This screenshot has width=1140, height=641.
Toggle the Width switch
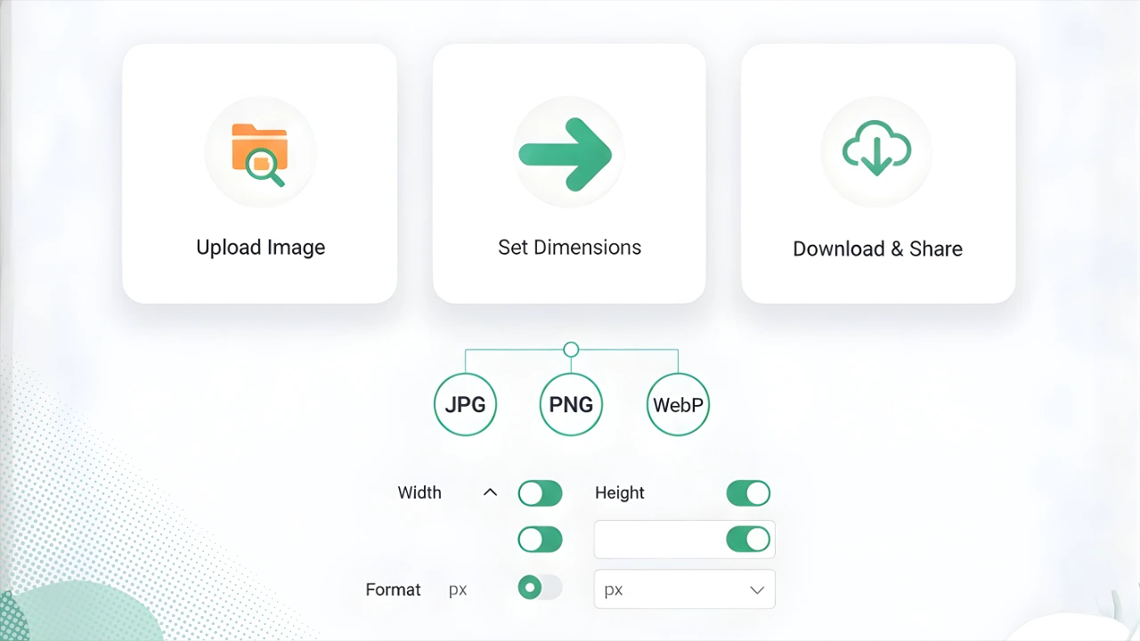coord(541,493)
